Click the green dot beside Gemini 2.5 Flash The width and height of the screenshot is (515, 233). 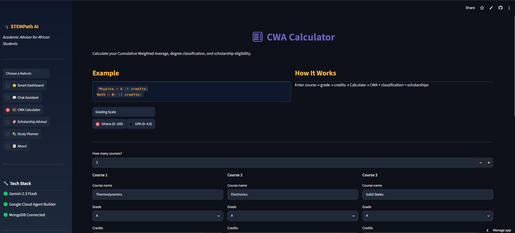pyautogui.click(x=5, y=194)
